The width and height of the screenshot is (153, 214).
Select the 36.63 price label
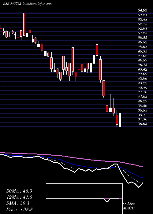point(143,124)
